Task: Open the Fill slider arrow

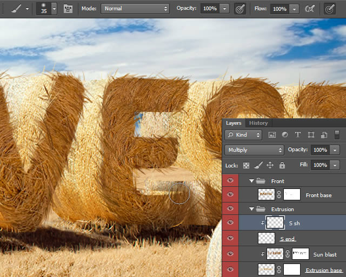Action: pyautogui.click(x=335, y=165)
